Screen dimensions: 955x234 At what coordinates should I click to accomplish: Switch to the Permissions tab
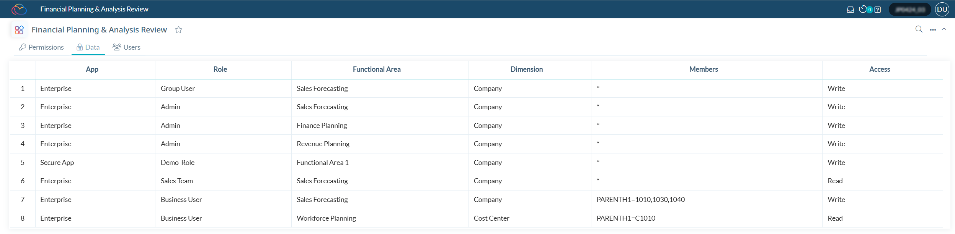pyautogui.click(x=42, y=47)
